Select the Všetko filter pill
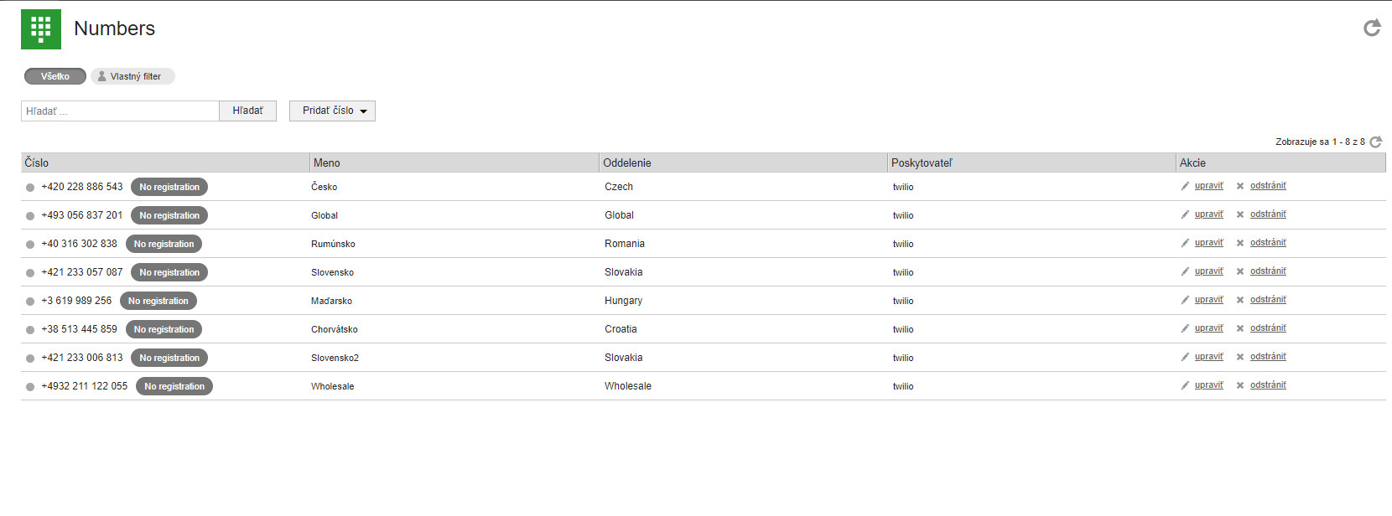Screen dimensions: 1392x516 point(55,76)
